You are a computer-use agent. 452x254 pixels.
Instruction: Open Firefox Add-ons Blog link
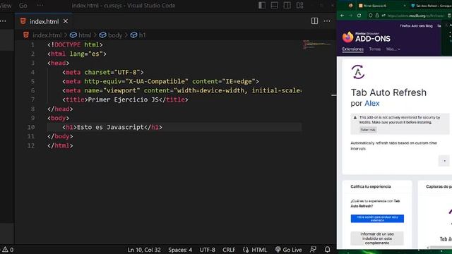(x=416, y=26)
